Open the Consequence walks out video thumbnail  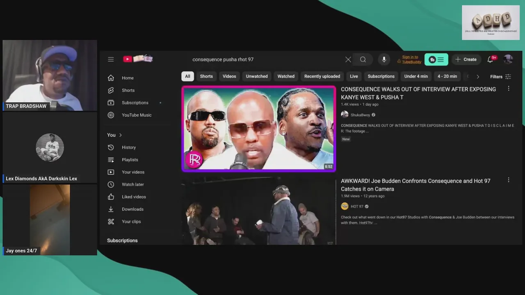(259, 129)
